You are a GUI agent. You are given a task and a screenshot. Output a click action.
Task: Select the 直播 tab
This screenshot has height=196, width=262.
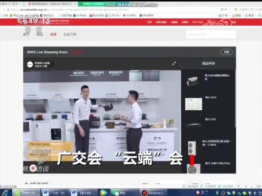coord(53,34)
